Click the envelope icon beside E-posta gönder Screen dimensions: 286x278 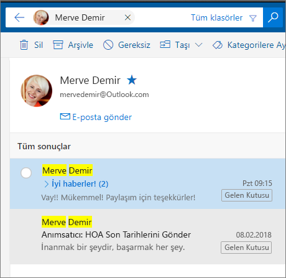click(65, 116)
